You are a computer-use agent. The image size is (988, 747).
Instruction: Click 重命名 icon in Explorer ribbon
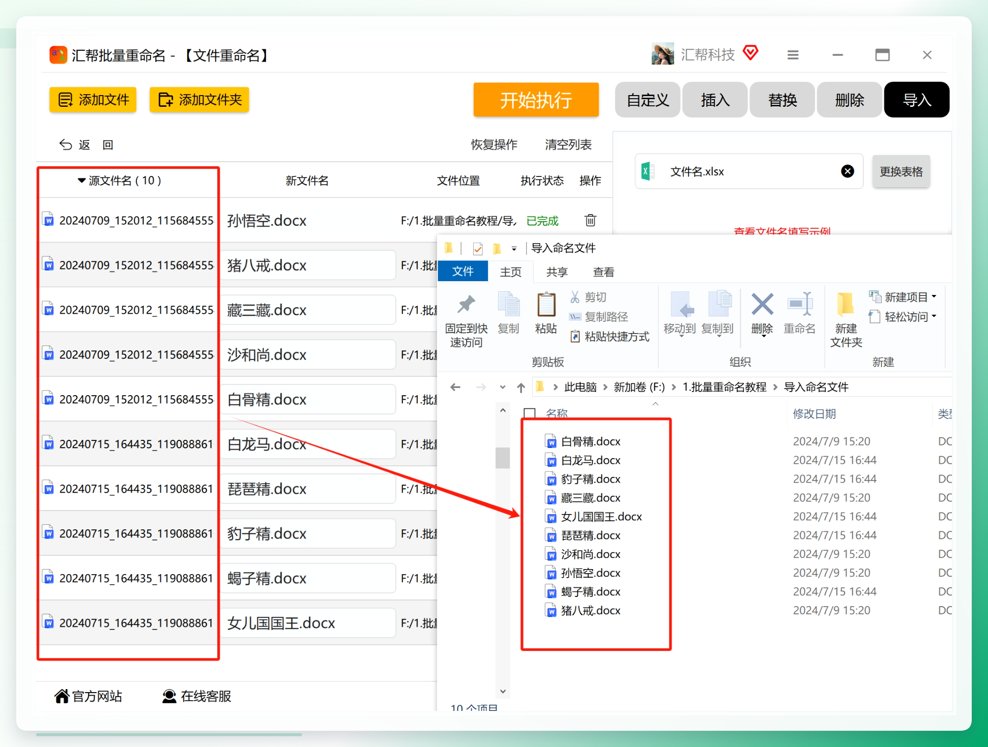click(799, 304)
